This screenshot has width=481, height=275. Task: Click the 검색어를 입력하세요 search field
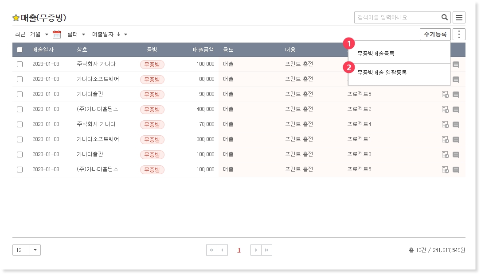(x=397, y=18)
